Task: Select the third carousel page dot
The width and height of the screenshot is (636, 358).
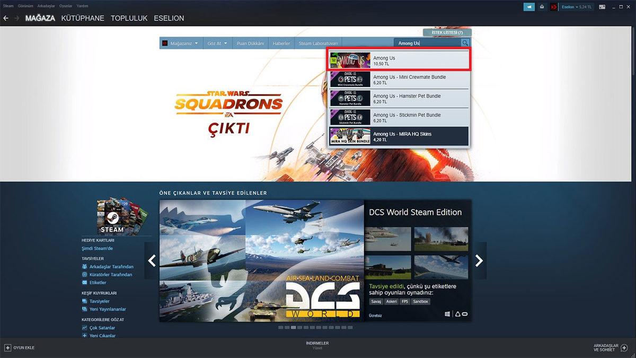Action: tap(294, 328)
